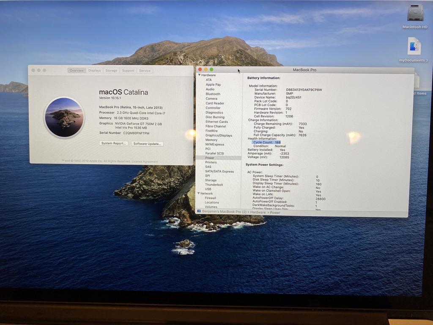The height and width of the screenshot is (325, 433).
Task: Click the Software Update button
Action: point(147,144)
